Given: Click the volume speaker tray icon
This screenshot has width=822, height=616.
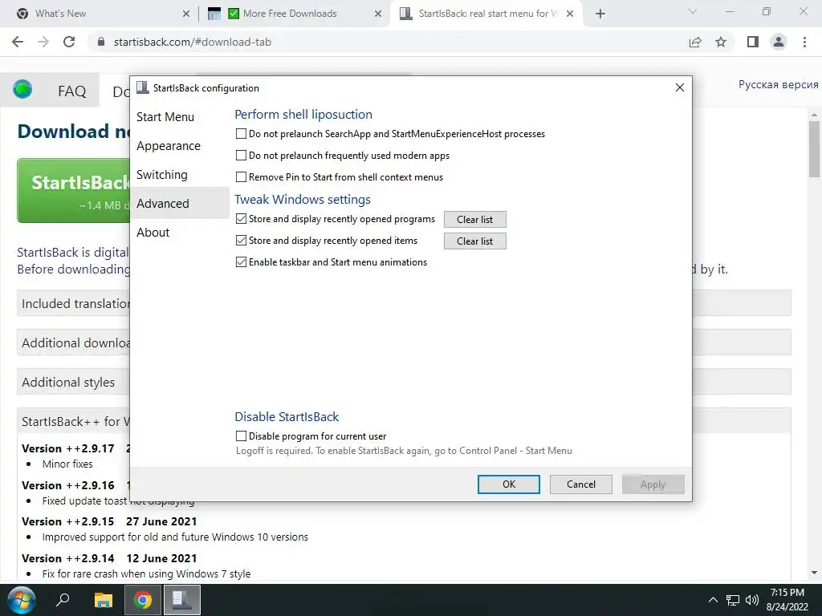Looking at the screenshot, I should coord(751,600).
